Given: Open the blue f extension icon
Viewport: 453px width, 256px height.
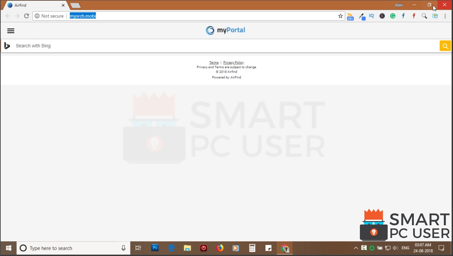Looking at the screenshot, I should pos(403,16).
